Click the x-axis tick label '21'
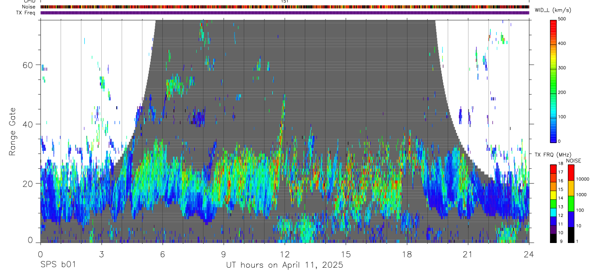The image size is (595, 275). tap(468, 254)
